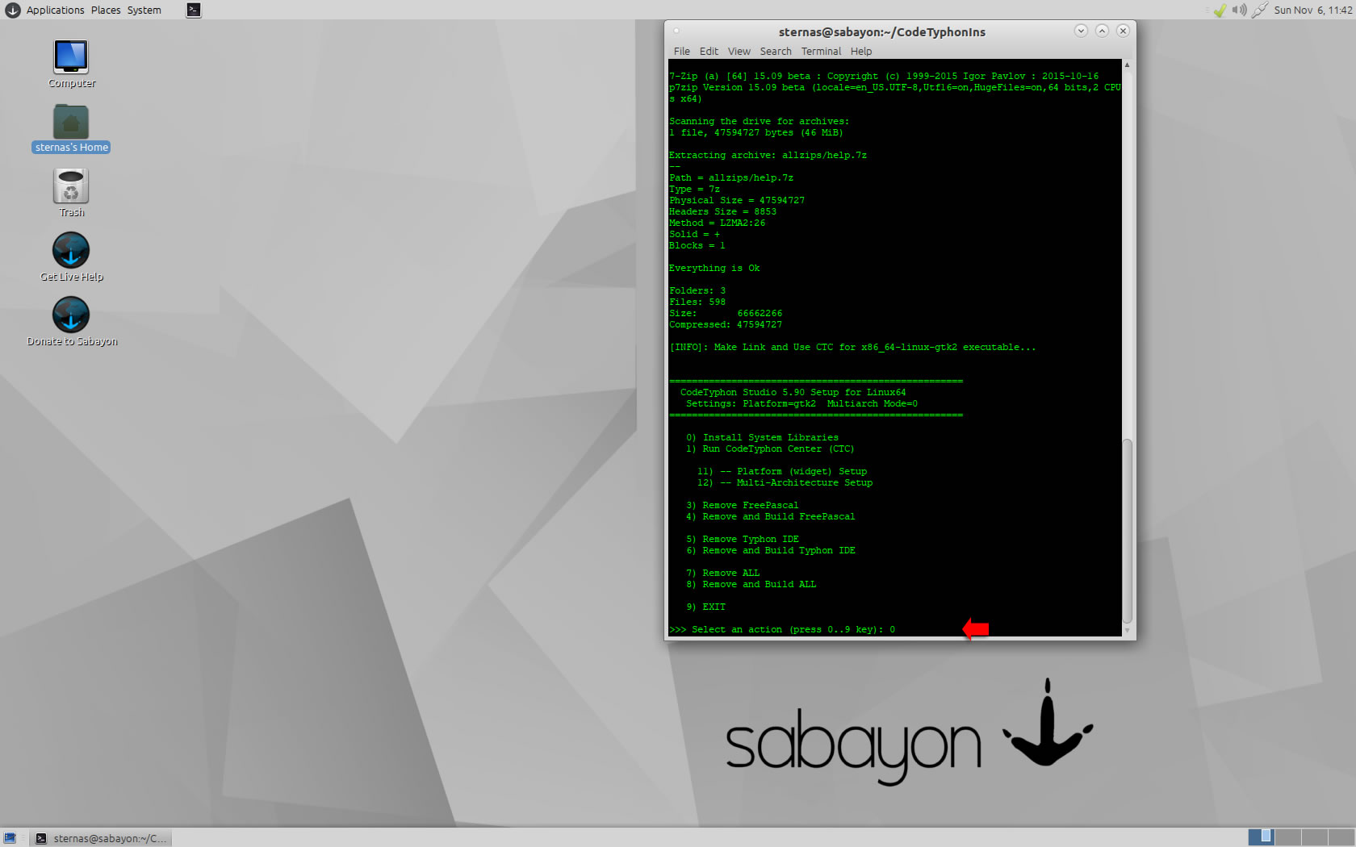Open the terminal File menu
Image resolution: width=1356 pixels, height=847 pixels.
point(682,51)
